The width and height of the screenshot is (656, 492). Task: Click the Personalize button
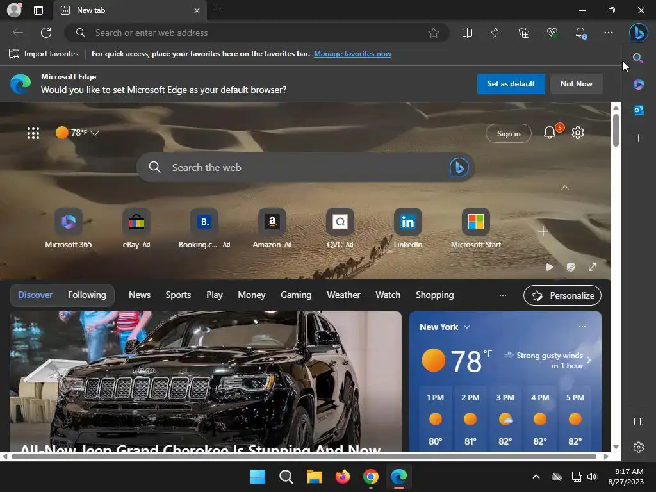(x=562, y=295)
